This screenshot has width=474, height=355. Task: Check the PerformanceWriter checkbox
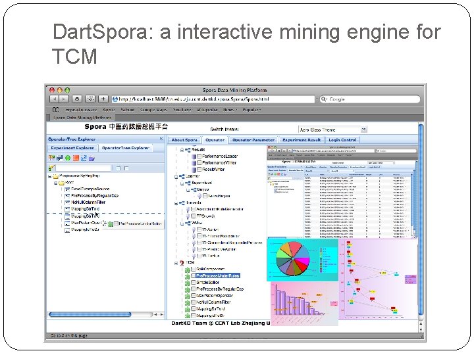[x=199, y=163]
